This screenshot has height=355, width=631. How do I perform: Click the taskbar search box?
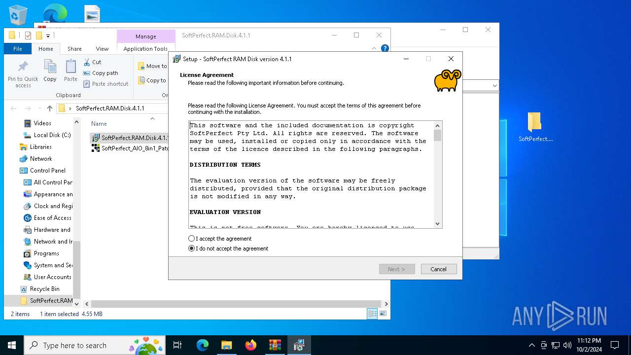96,345
